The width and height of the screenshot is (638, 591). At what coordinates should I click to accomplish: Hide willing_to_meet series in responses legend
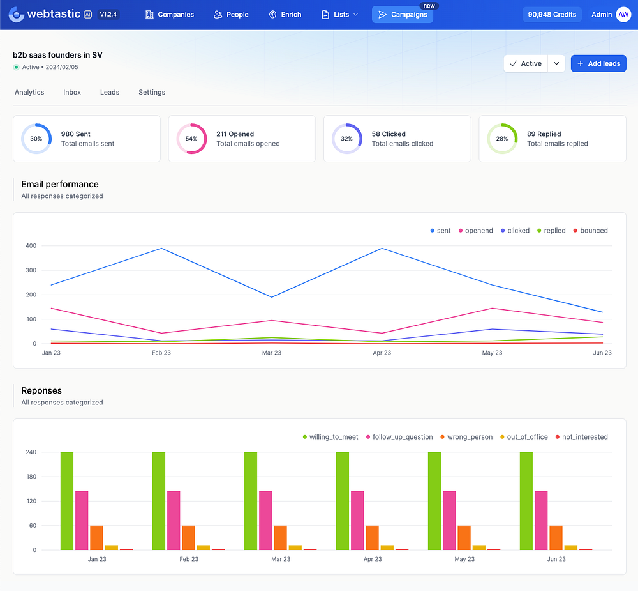tap(330, 437)
